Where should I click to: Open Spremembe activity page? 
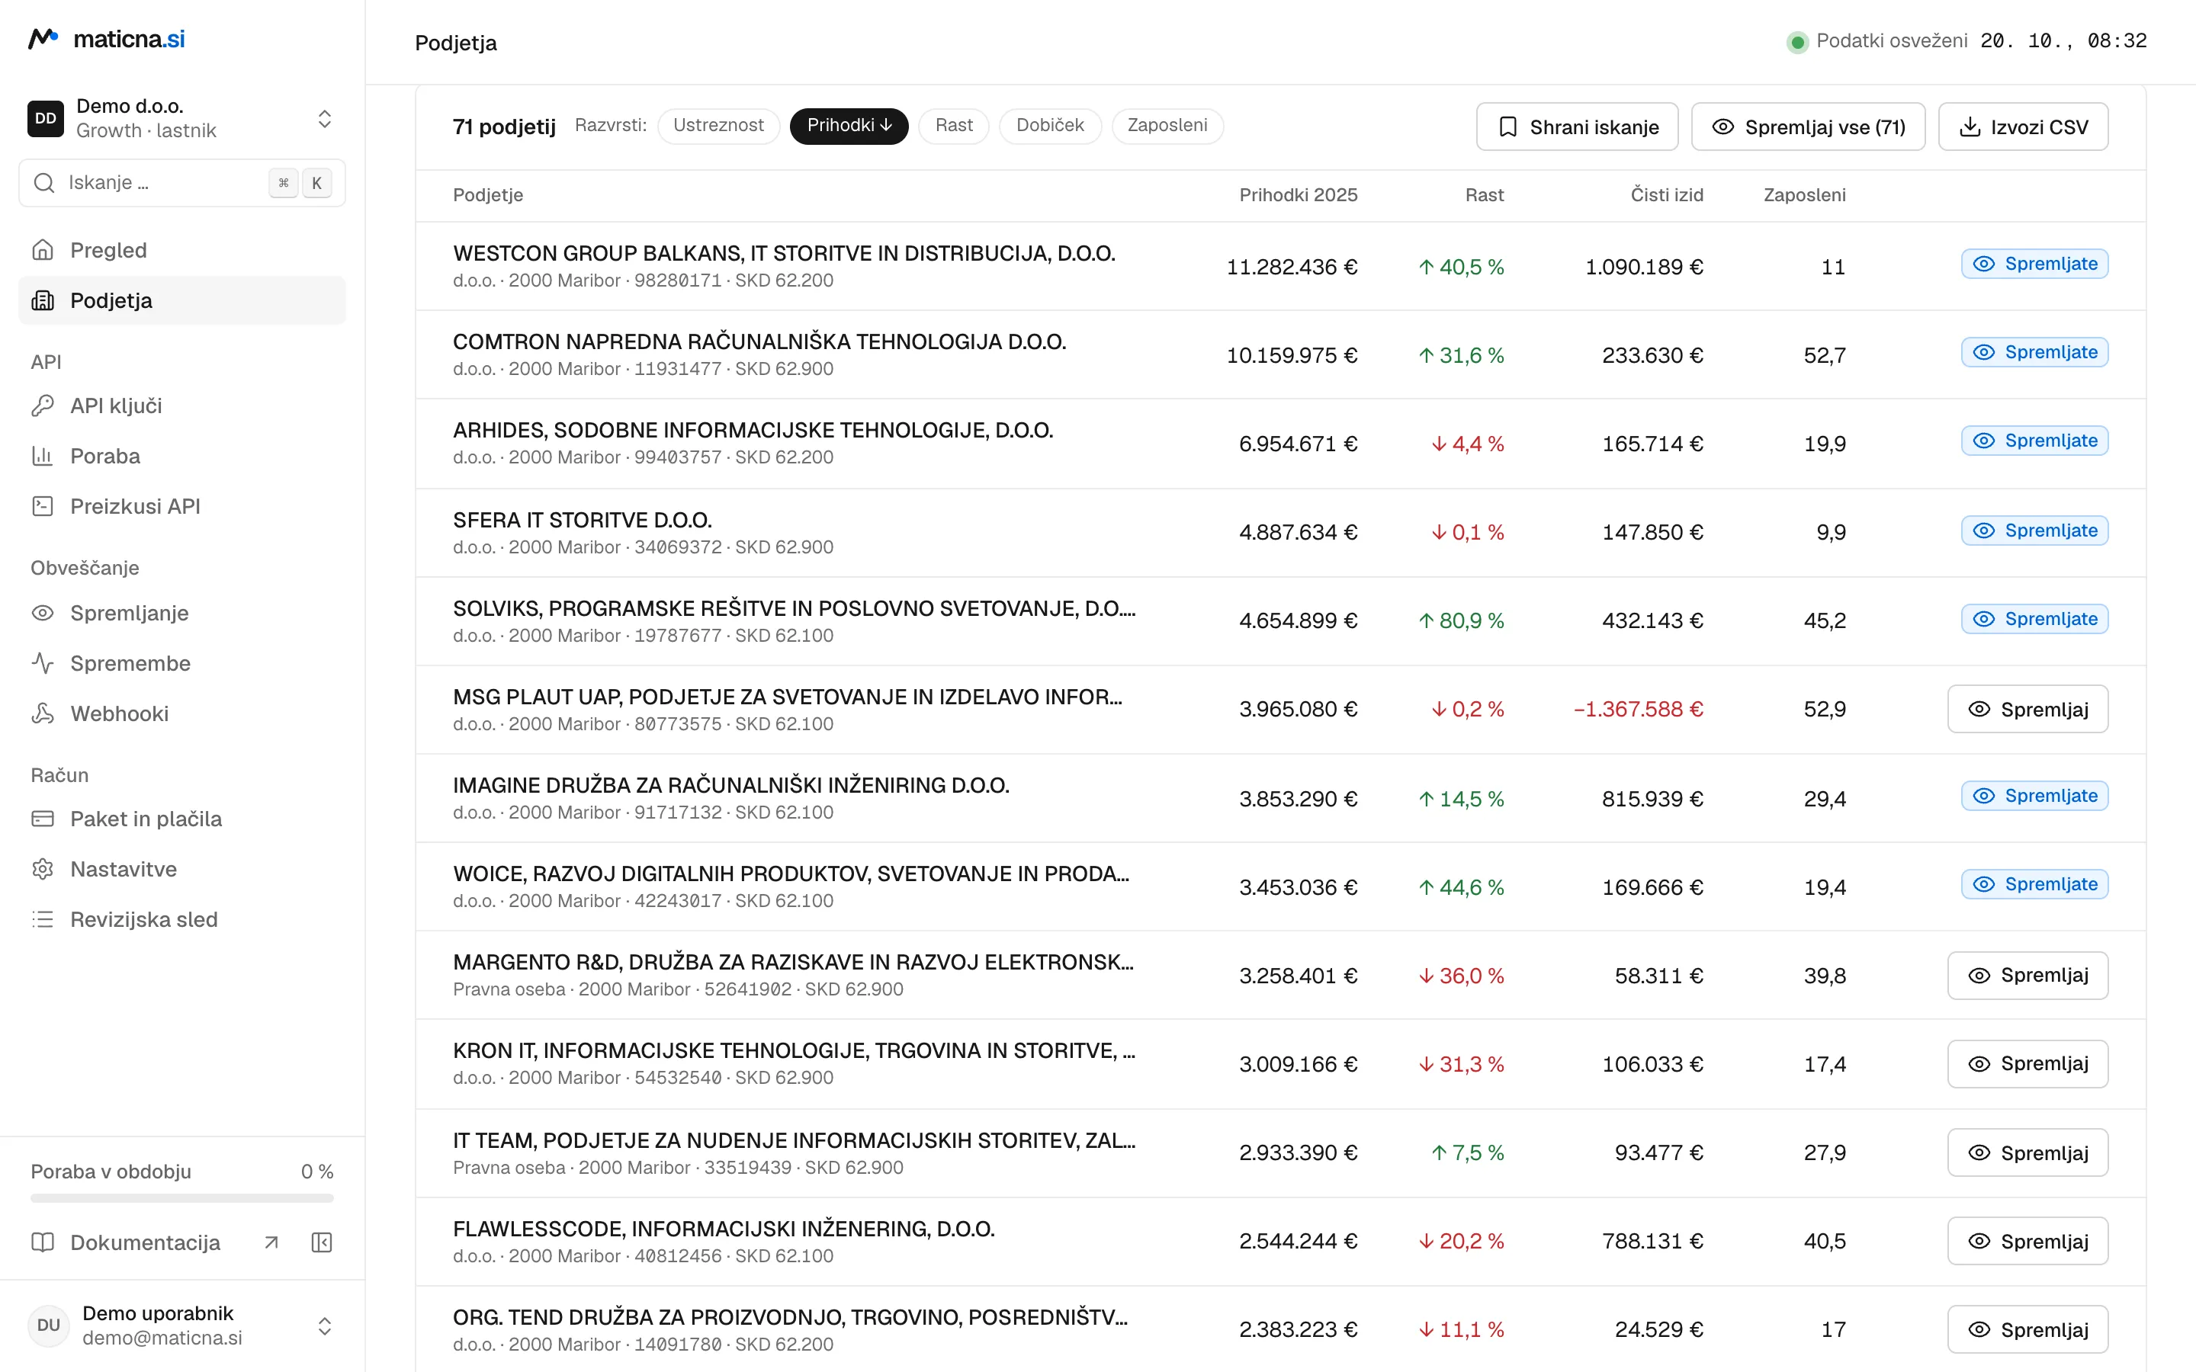click(181, 663)
